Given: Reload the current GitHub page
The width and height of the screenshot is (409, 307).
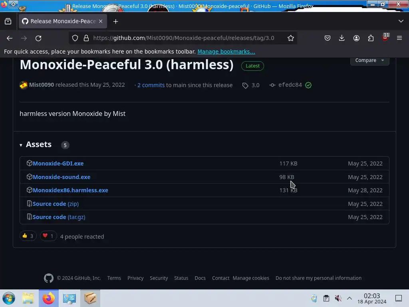Looking at the screenshot, I should point(38,38).
